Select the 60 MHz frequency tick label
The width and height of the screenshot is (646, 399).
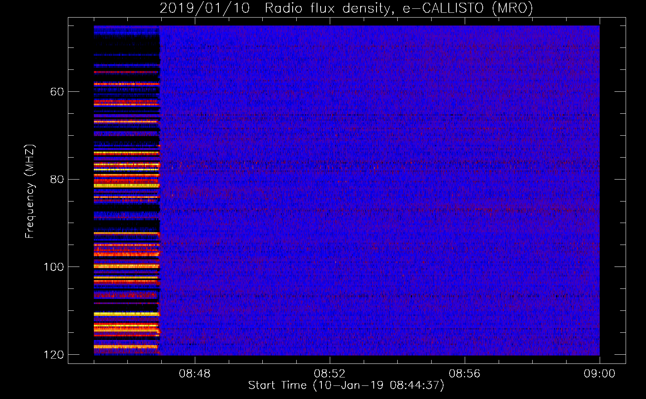point(57,92)
